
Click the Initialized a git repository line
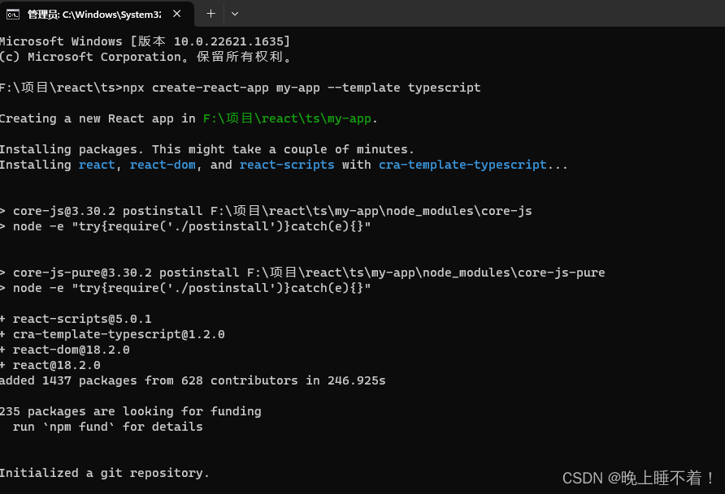coord(103,473)
